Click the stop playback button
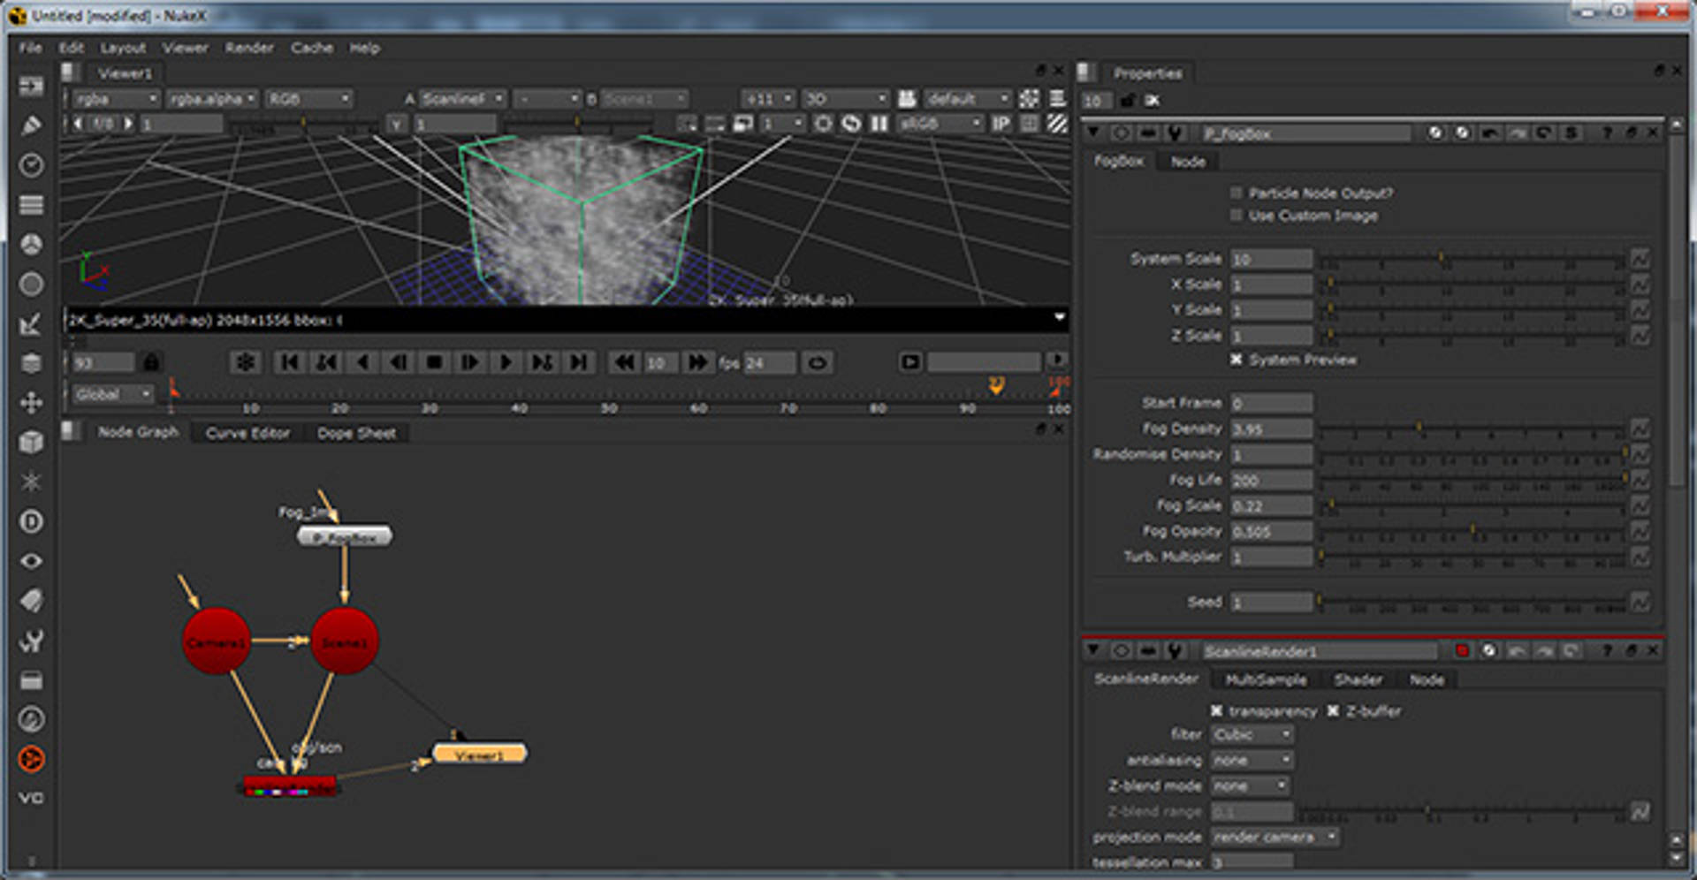The width and height of the screenshot is (1697, 880). coord(434,362)
